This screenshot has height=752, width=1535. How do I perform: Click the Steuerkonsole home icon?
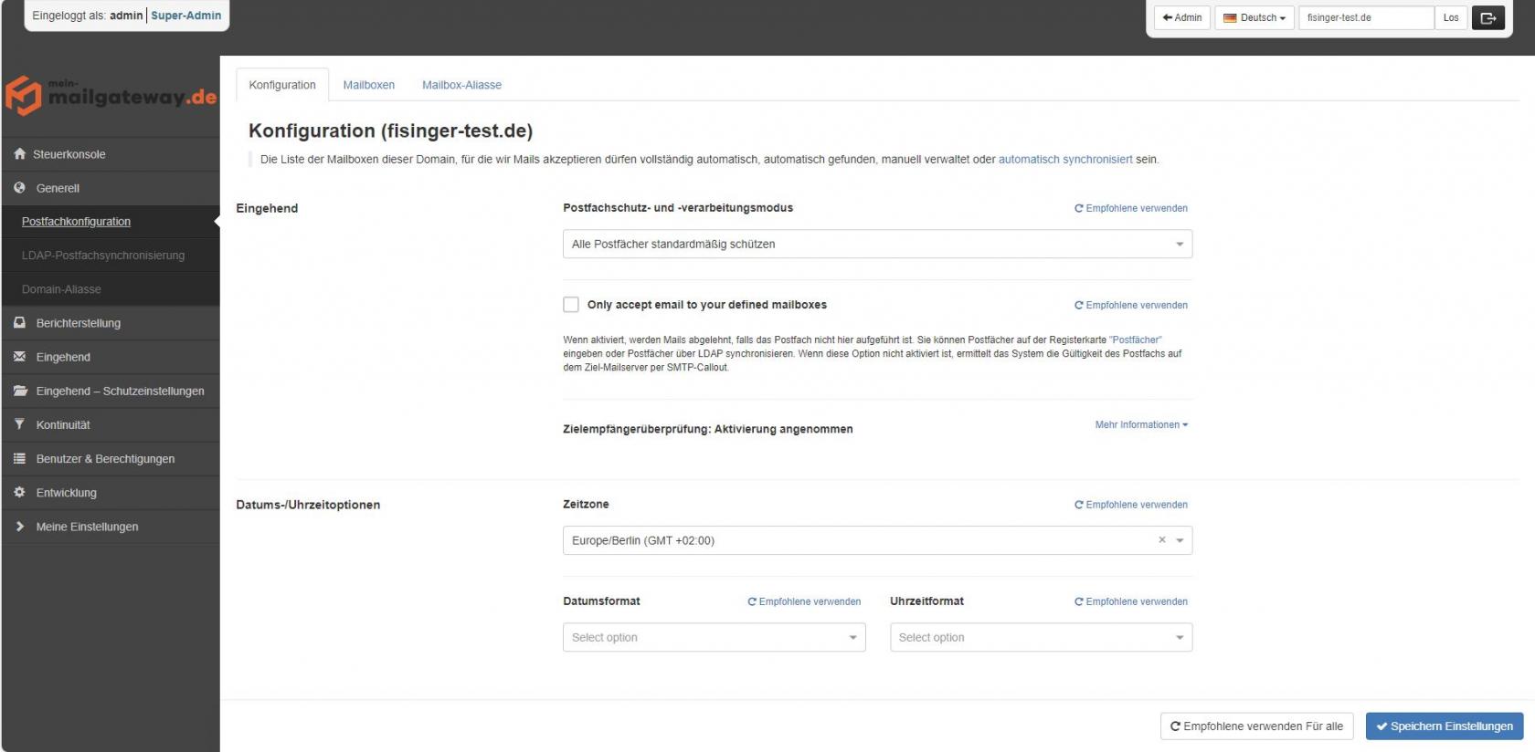[19, 154]
